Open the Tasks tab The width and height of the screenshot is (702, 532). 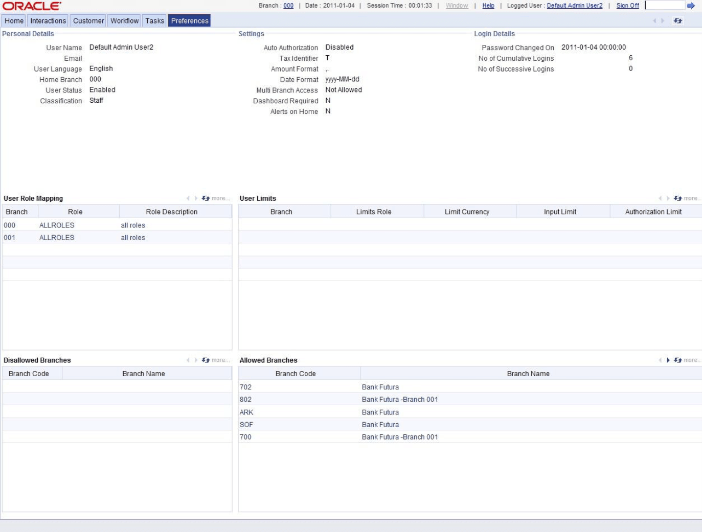(x=155, y=21)
